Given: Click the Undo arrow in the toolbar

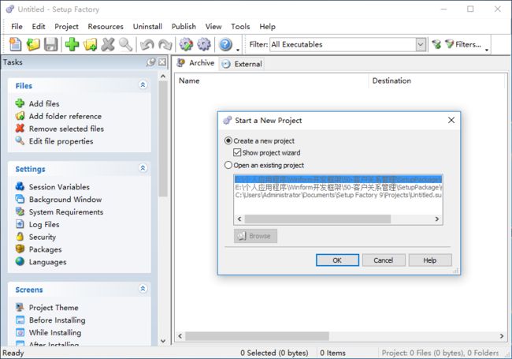Looking at the screenshot, I should tap(147, 44).
